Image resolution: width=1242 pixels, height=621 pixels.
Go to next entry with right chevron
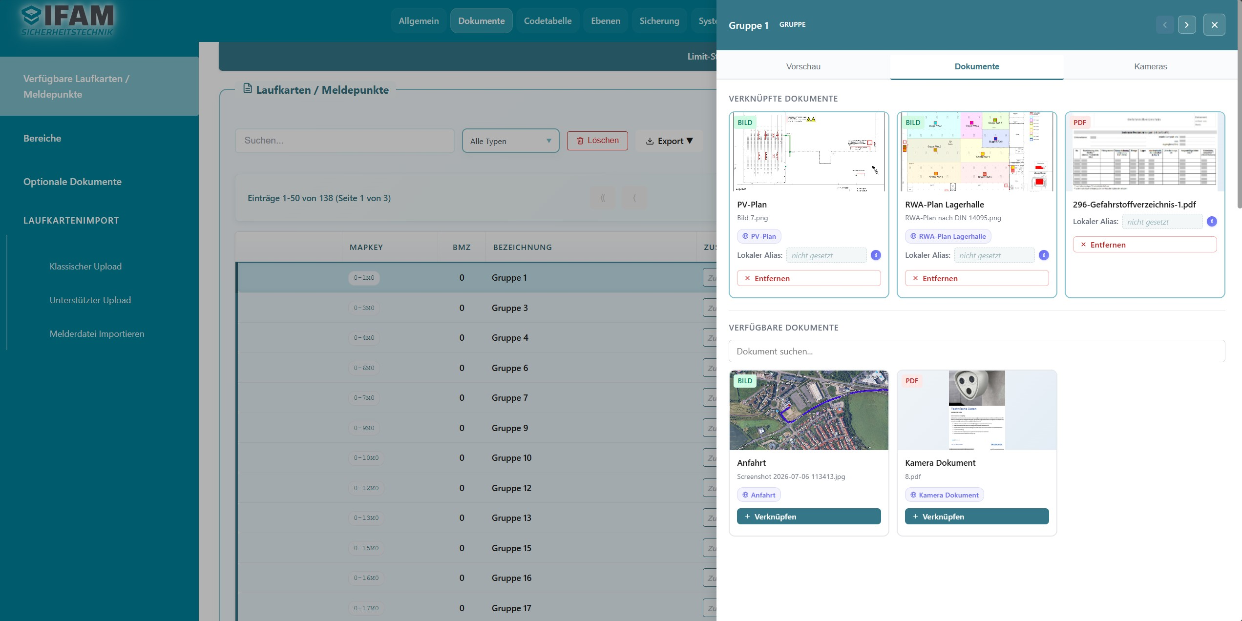1187,25
